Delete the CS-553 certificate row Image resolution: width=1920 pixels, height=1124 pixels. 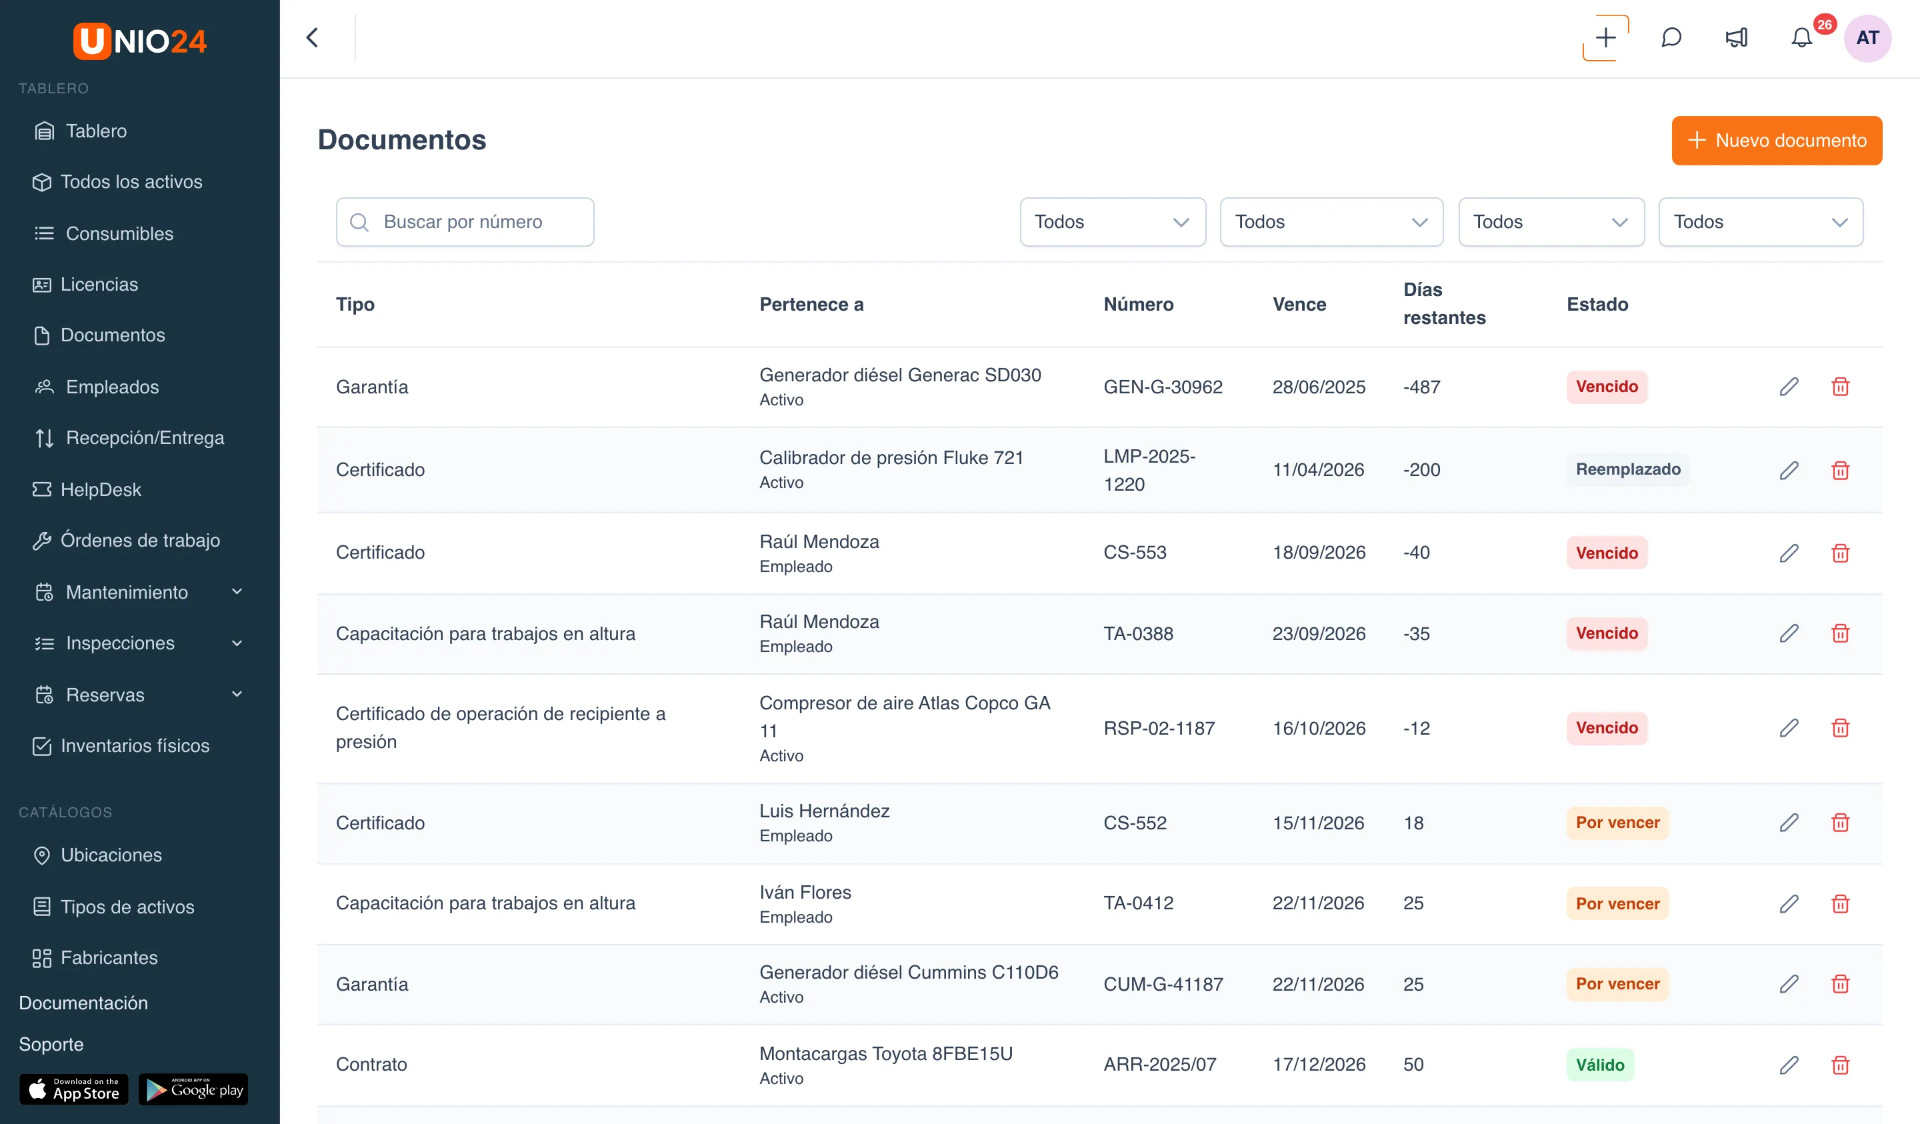click(1840, 553)
